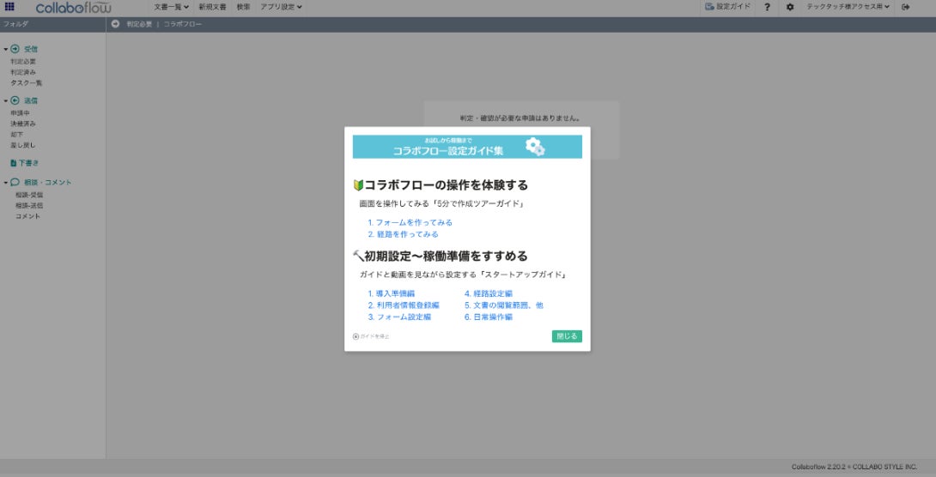Open the 3. フォーム設定編 guide link
Image resolution: width=936 pixels, height=477 pixels.
tap(399, 317)
